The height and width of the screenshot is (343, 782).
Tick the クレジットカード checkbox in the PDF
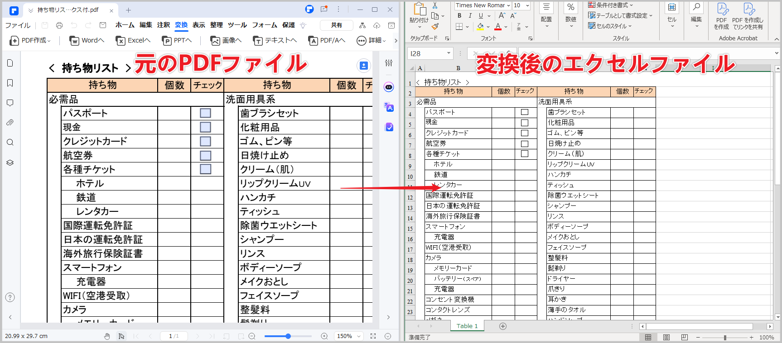pyautogui.click(x=205, y=141)
